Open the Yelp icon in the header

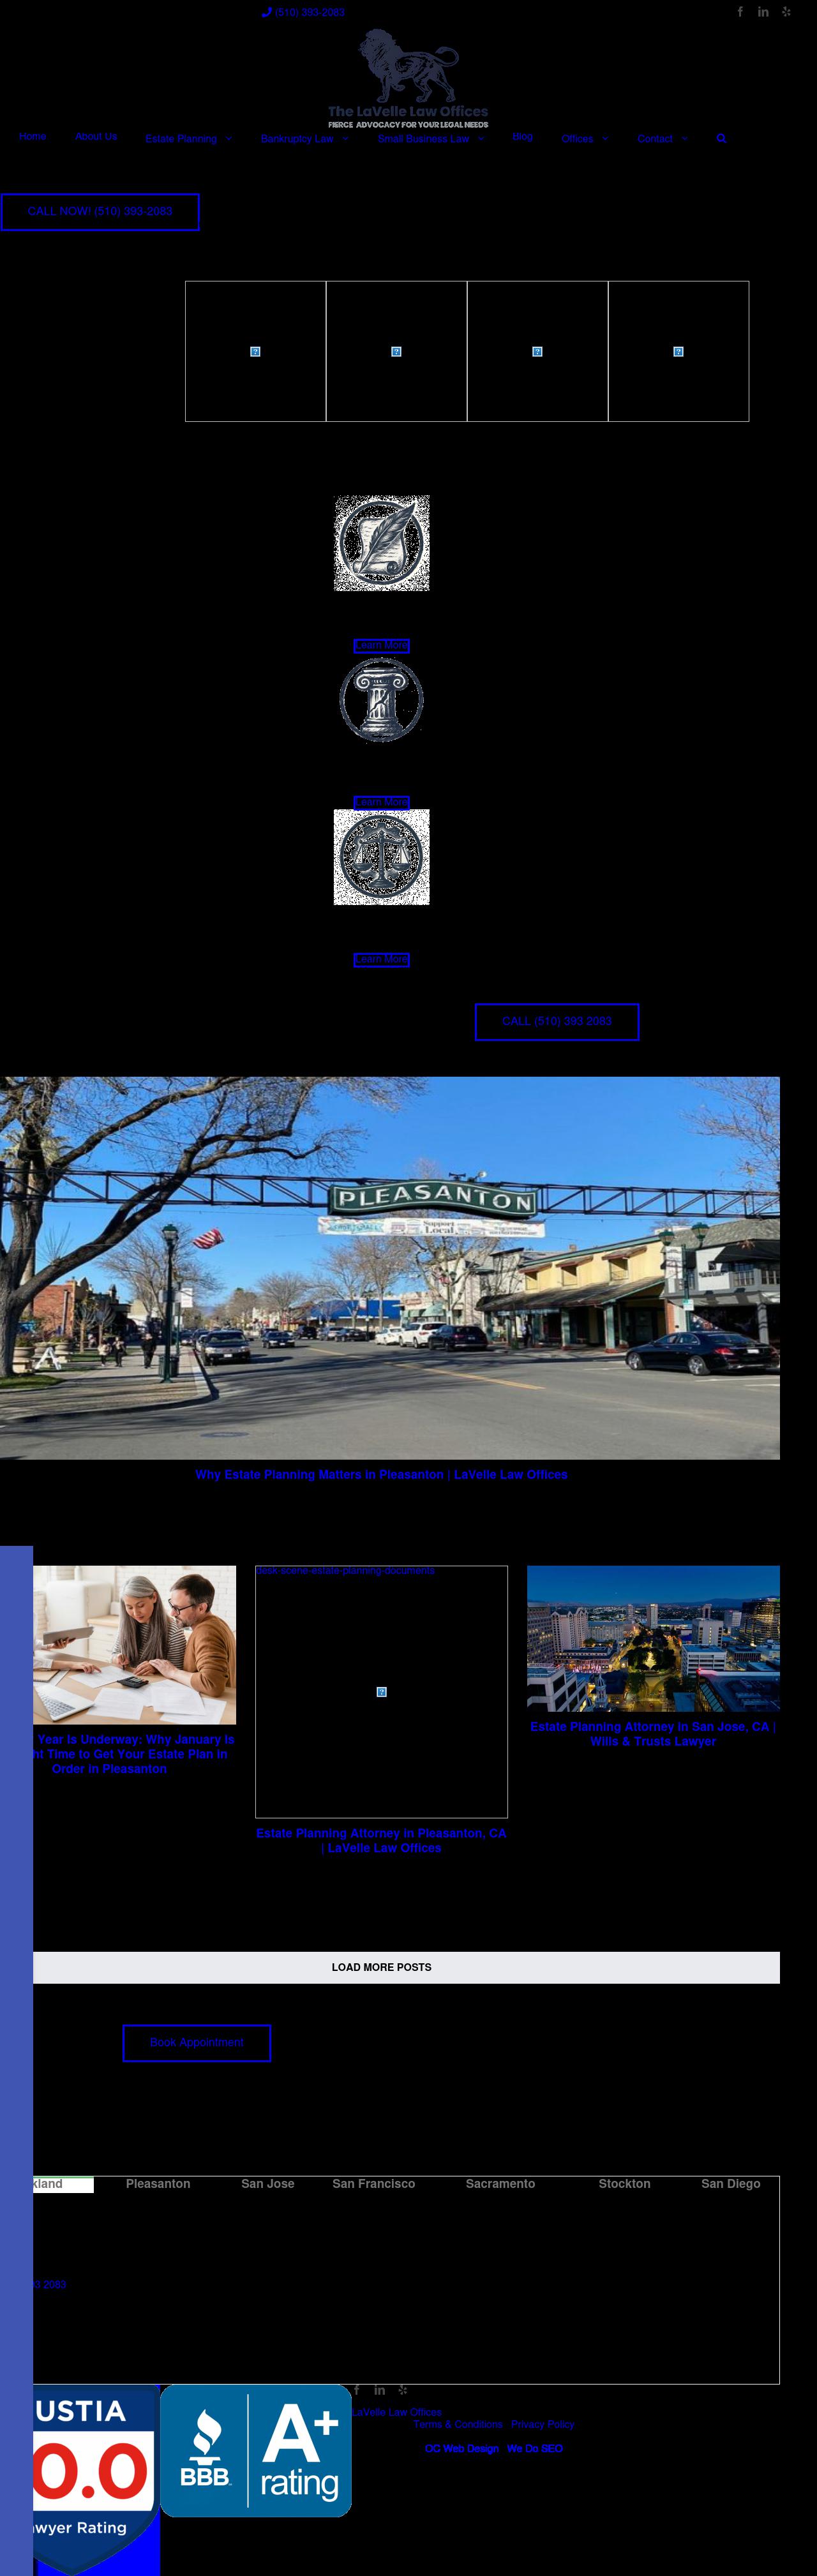click(x=786, y=12)
